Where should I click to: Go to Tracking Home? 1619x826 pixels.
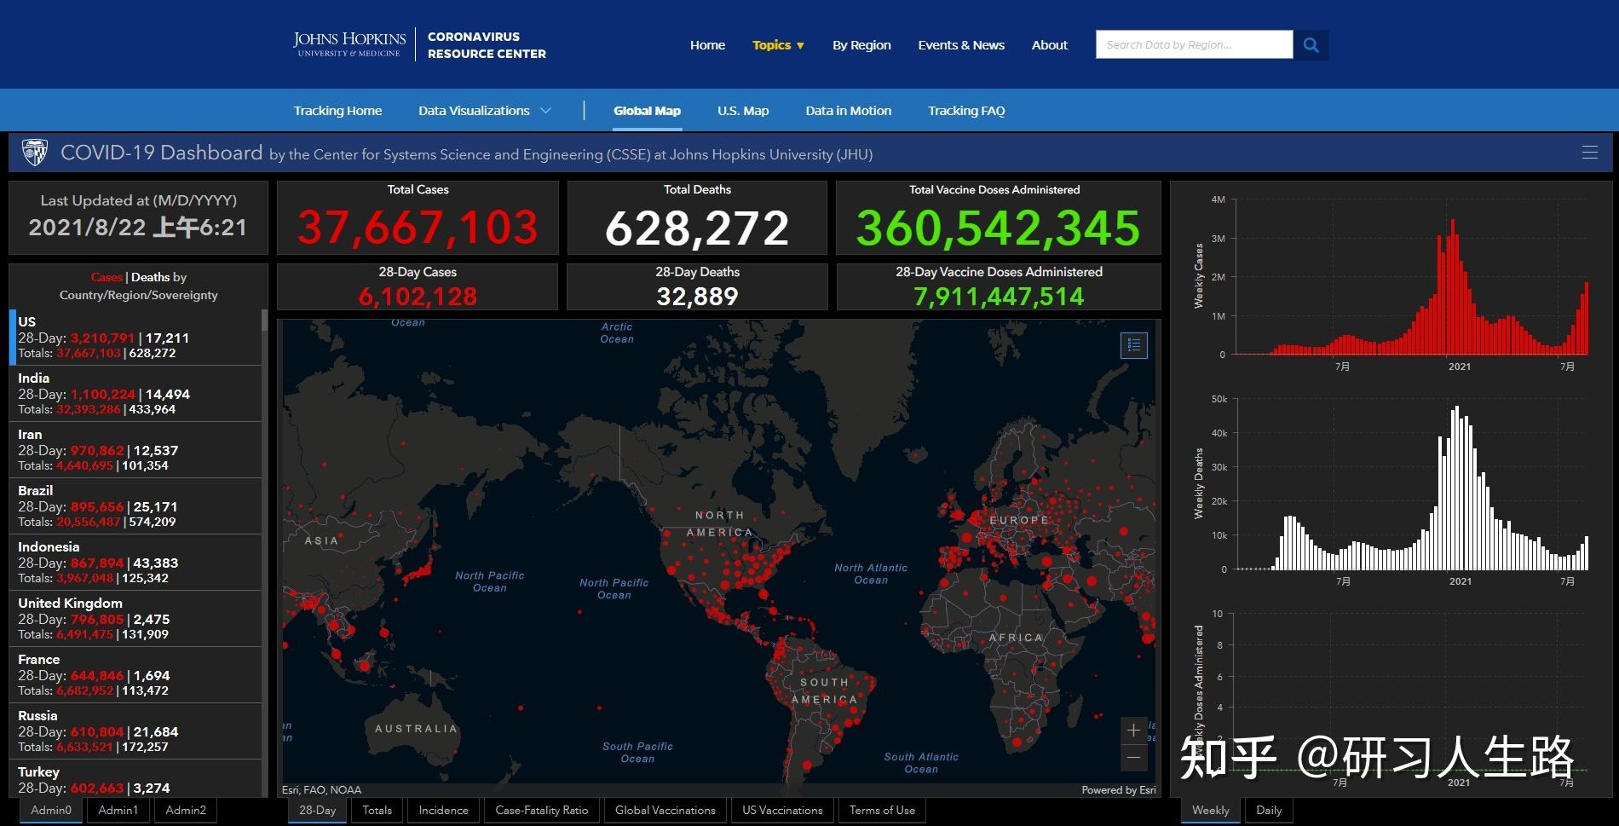[337, 111]
